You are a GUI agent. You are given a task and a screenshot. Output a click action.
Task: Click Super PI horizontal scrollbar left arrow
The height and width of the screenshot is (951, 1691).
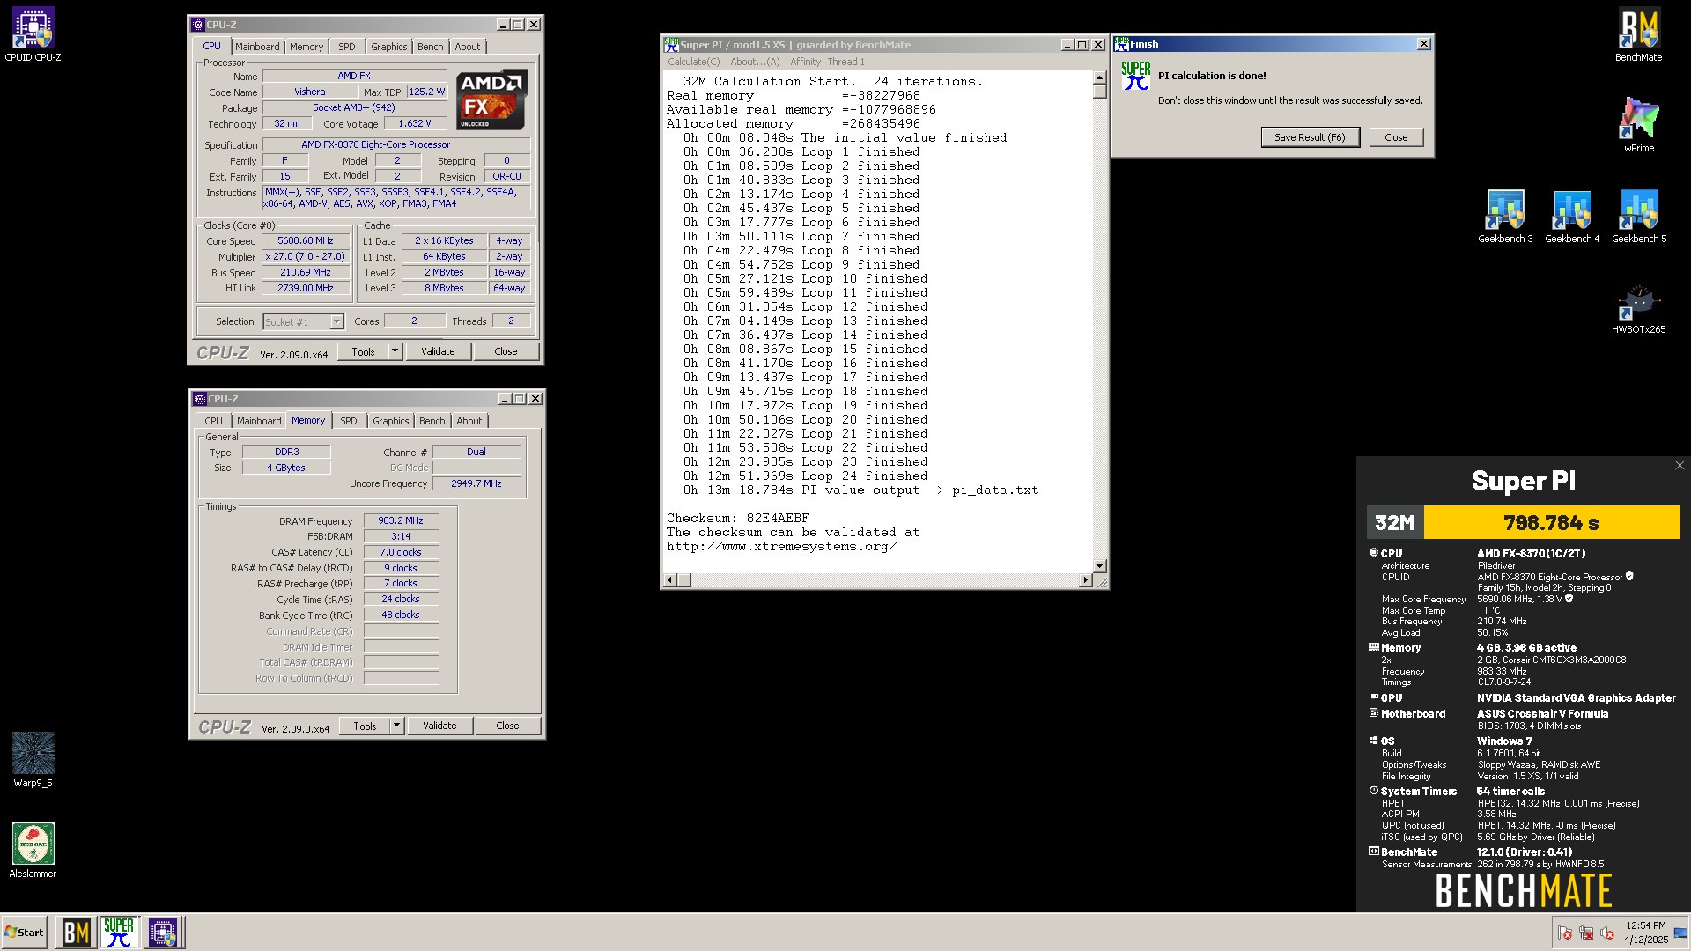click(670, 579)
